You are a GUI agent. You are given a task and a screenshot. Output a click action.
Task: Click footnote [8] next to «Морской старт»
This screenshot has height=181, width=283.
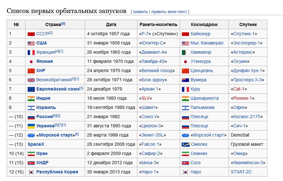tap(77, 134)
